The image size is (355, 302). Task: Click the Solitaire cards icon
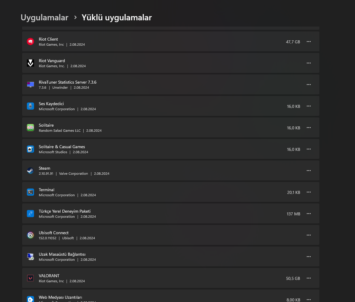click(x=30, y=128)
